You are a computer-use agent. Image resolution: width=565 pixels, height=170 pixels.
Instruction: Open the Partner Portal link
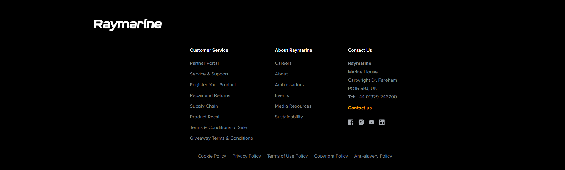[x=204, y=63]
